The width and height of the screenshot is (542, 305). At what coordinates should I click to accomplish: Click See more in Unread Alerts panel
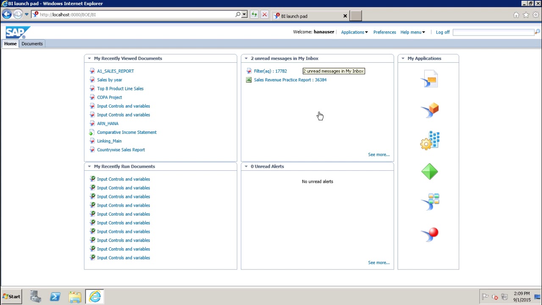pyautogui.click(x=379, y=263)
